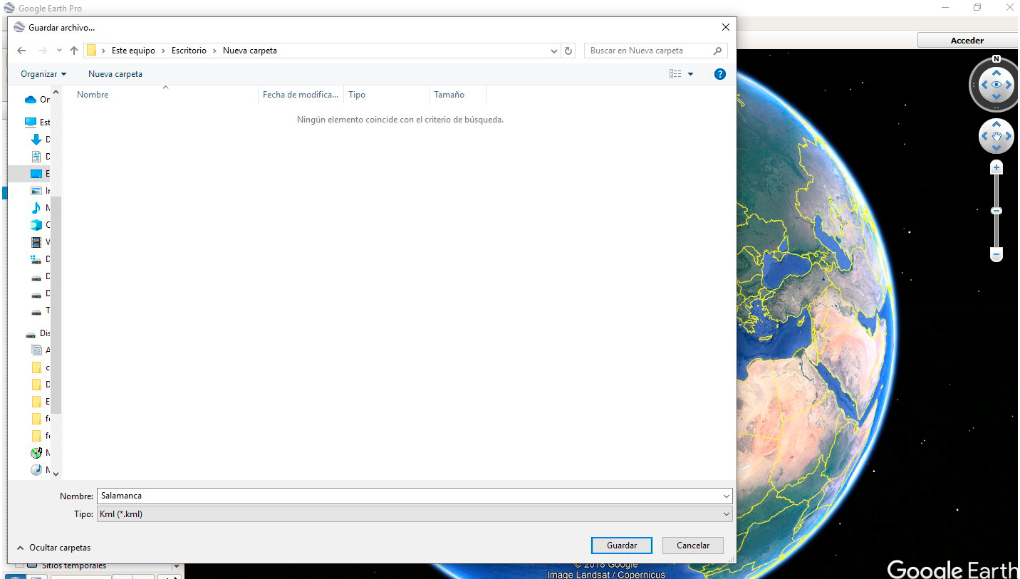This screenshot has height=579, width=1020.
Task: Select the highlighted Escritorio desktop icon
Action: [x=36, y=174]
